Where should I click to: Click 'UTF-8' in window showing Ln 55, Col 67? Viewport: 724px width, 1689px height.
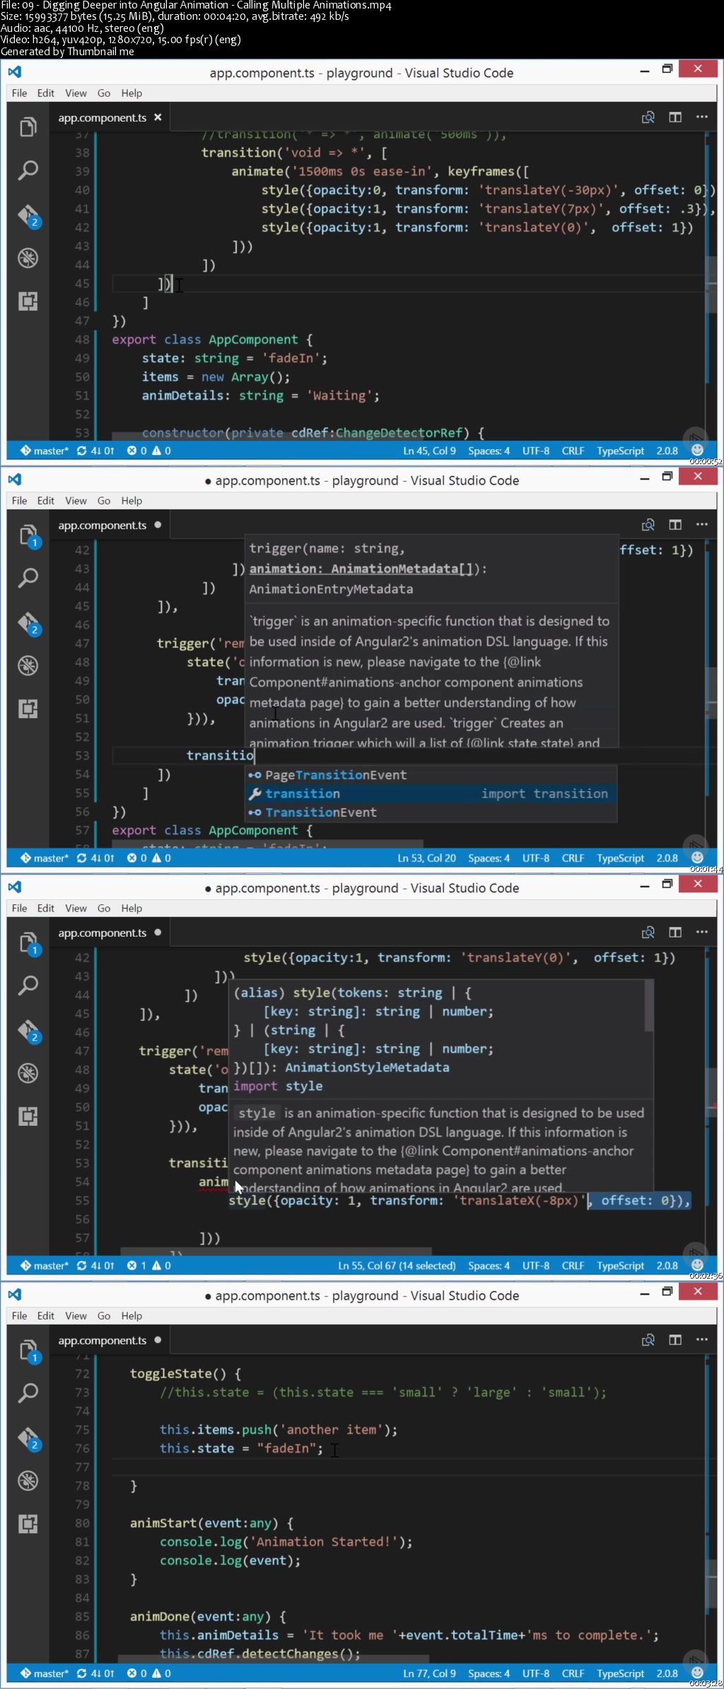pos(536,1266)
